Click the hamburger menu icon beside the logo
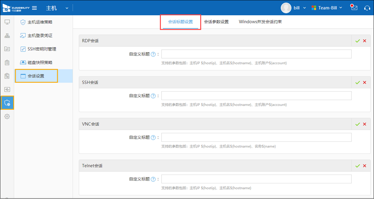 [x=34, y=8]
